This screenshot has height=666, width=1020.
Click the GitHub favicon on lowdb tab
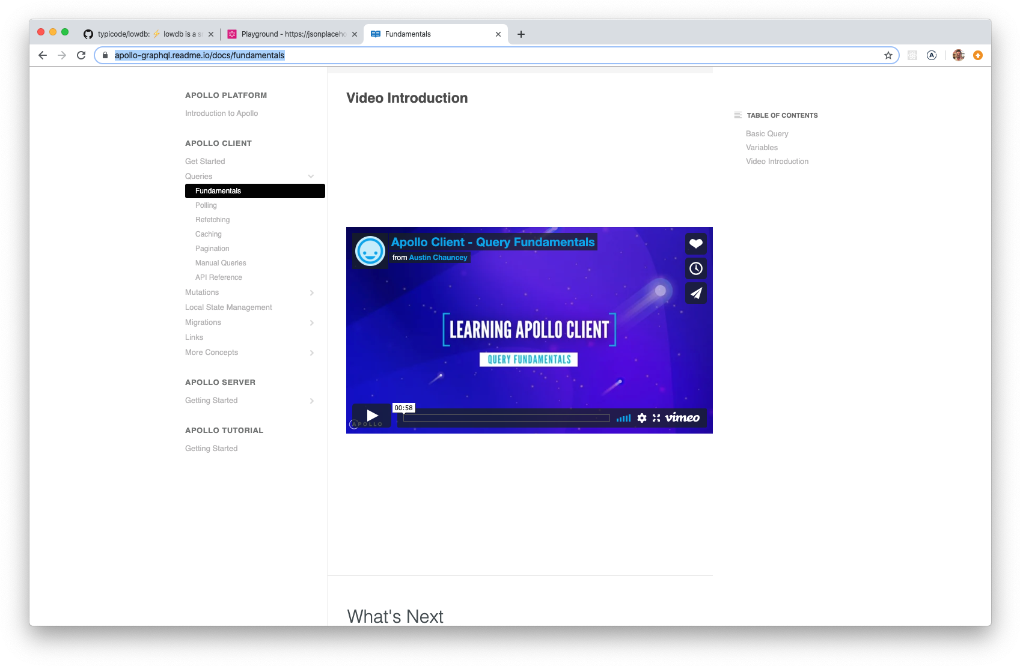(88, 34)
